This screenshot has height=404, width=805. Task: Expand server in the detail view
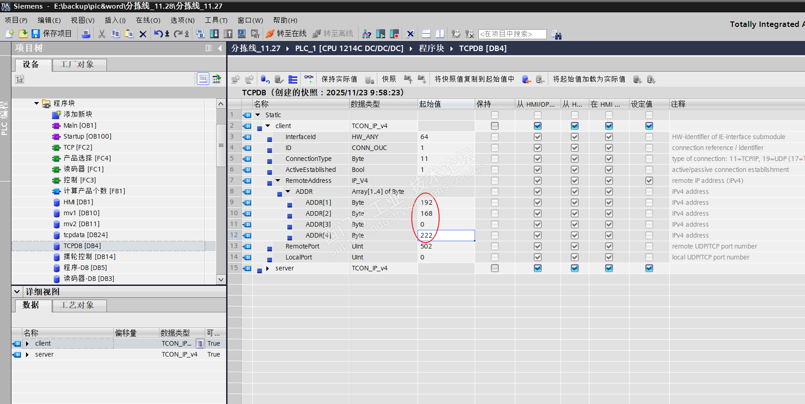[x=27, y=354]
